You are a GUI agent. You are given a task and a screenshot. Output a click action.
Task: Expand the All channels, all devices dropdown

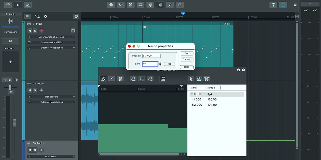pyautogui.click(x=51, y=37)
